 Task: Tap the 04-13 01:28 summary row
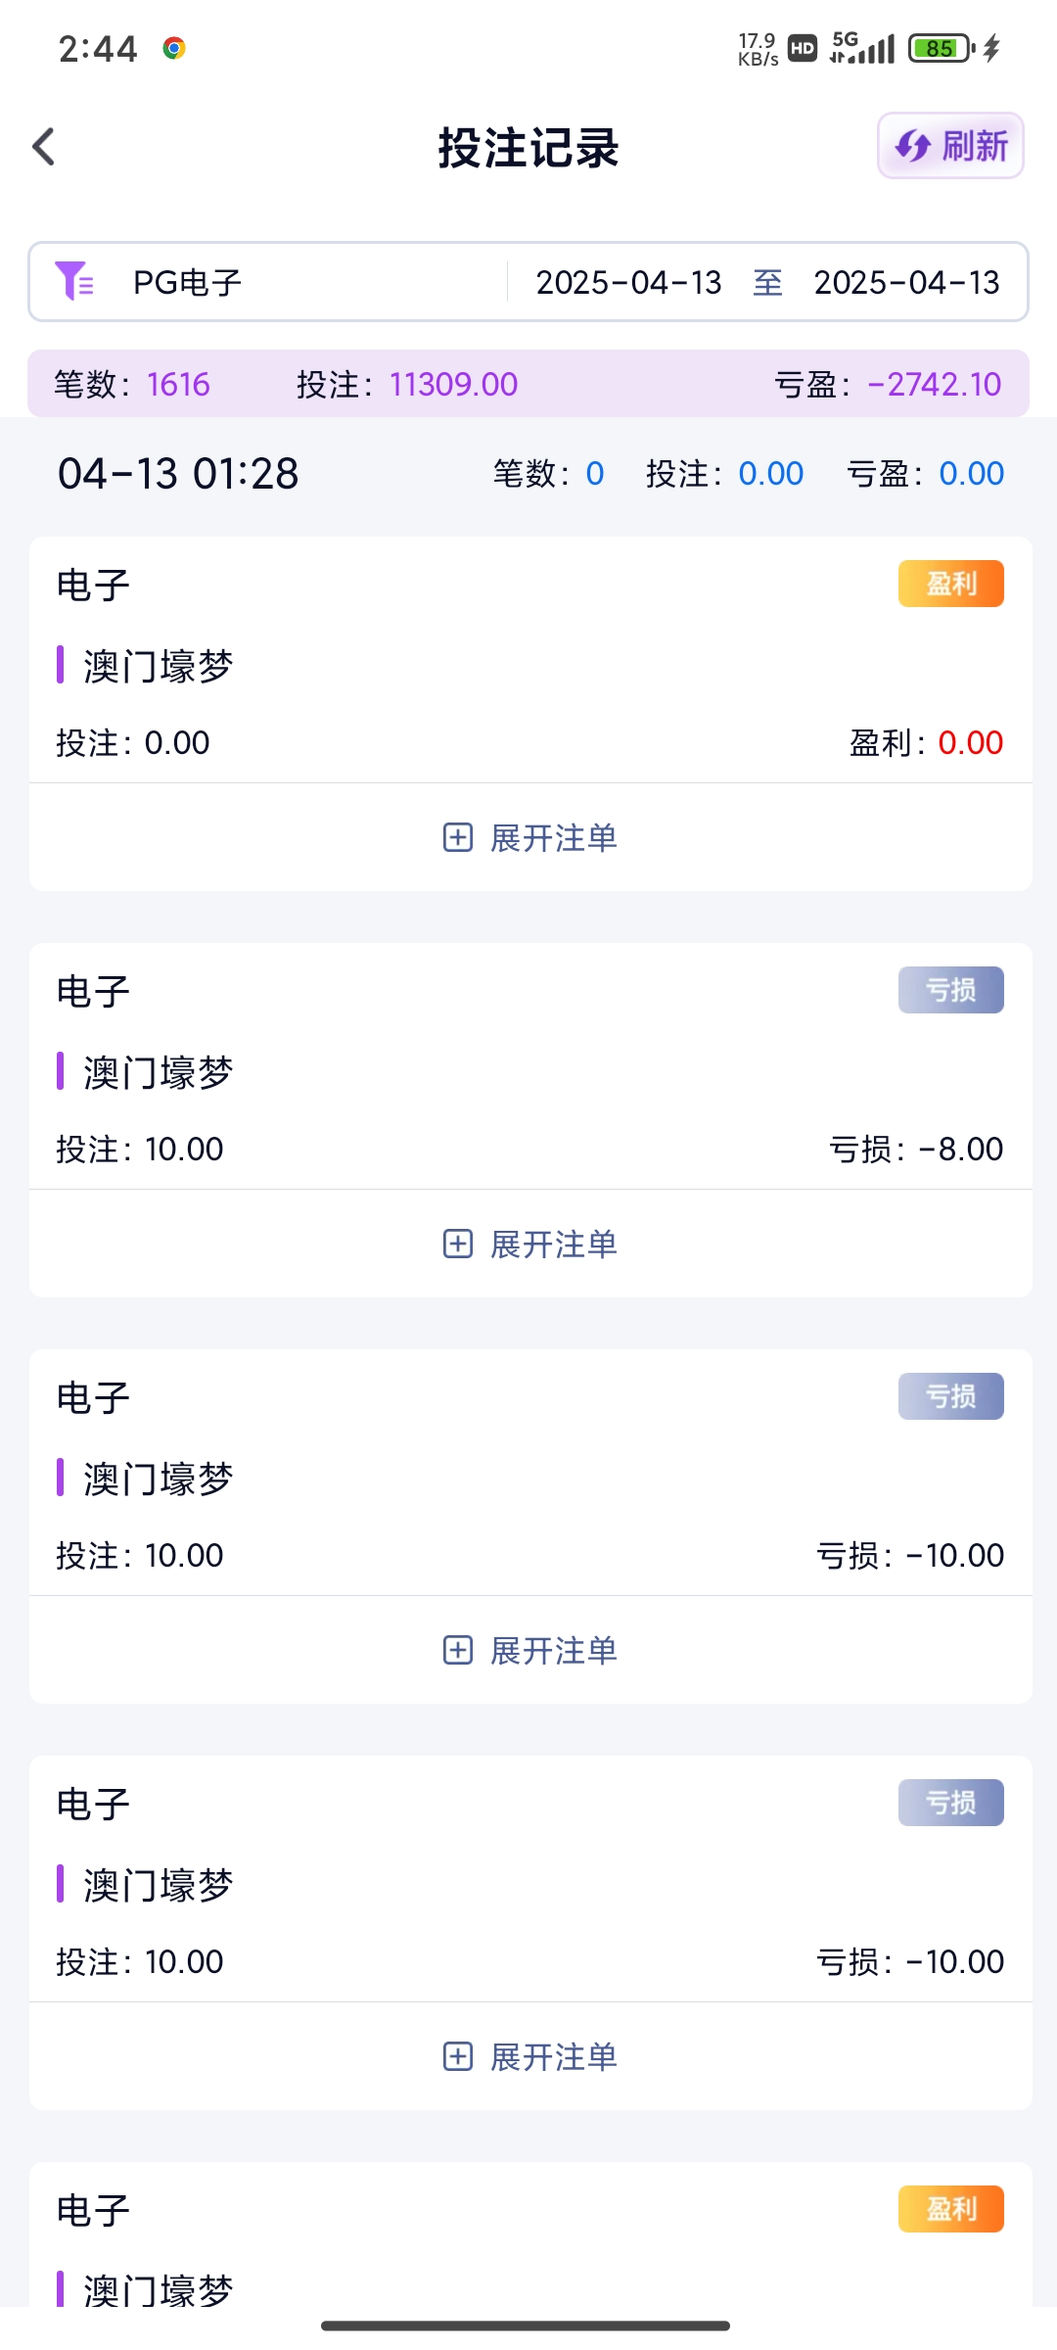click(x=178, y=474)
